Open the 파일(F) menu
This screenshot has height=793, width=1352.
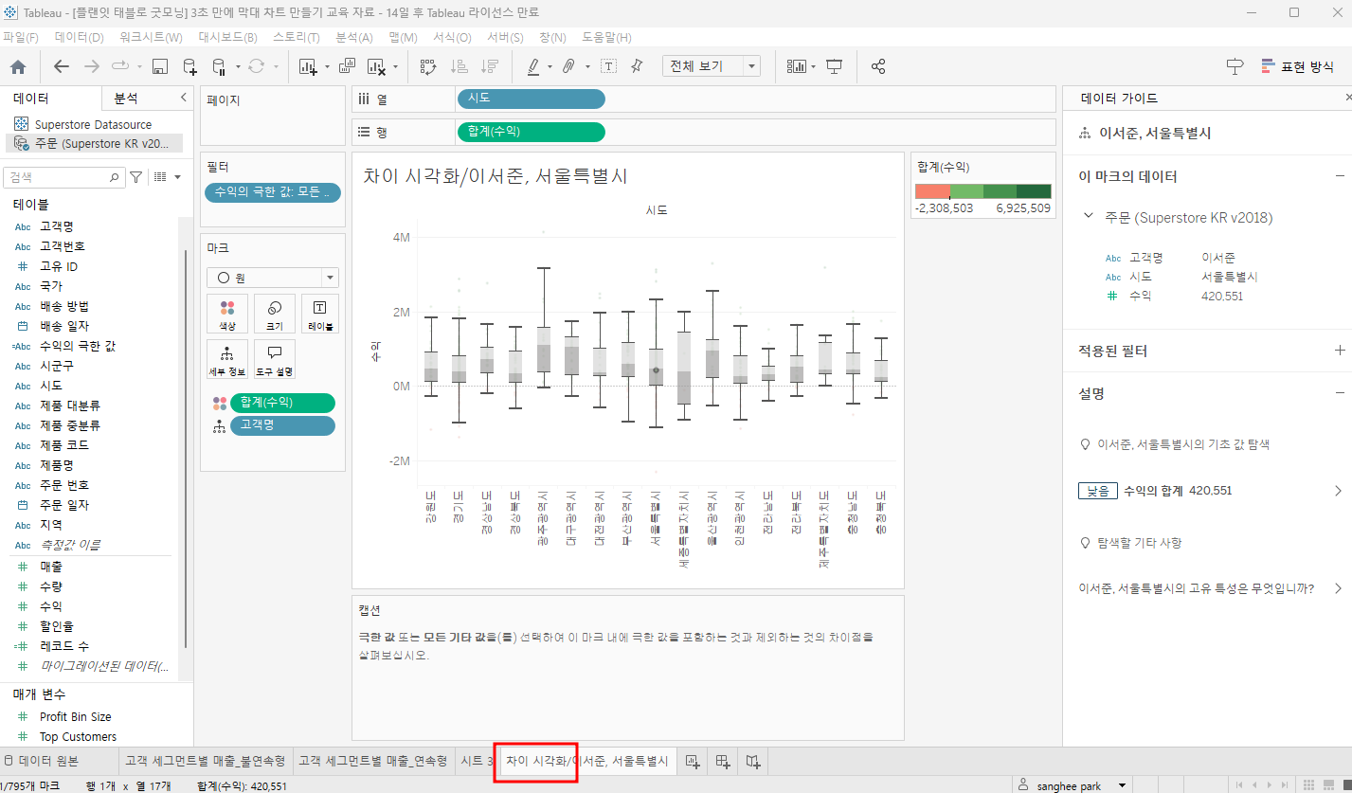(20, 37)
